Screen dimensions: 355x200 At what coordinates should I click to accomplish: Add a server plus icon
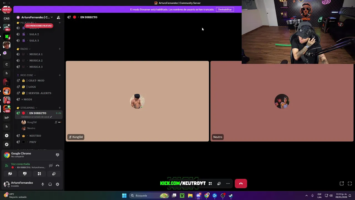coord(7,136)
